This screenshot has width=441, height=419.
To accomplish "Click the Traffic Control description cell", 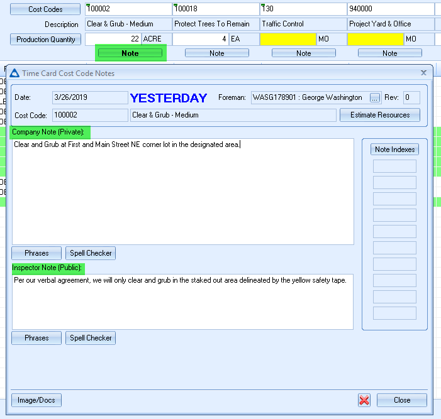I will pyautogui.click(x=303, y=24).
